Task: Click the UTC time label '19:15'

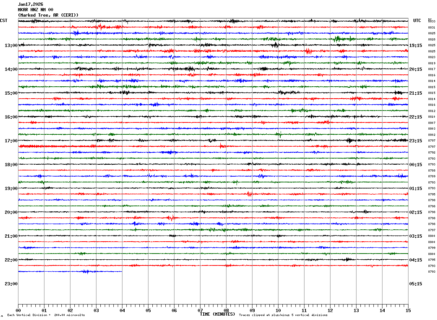Action: pos(416,46)
